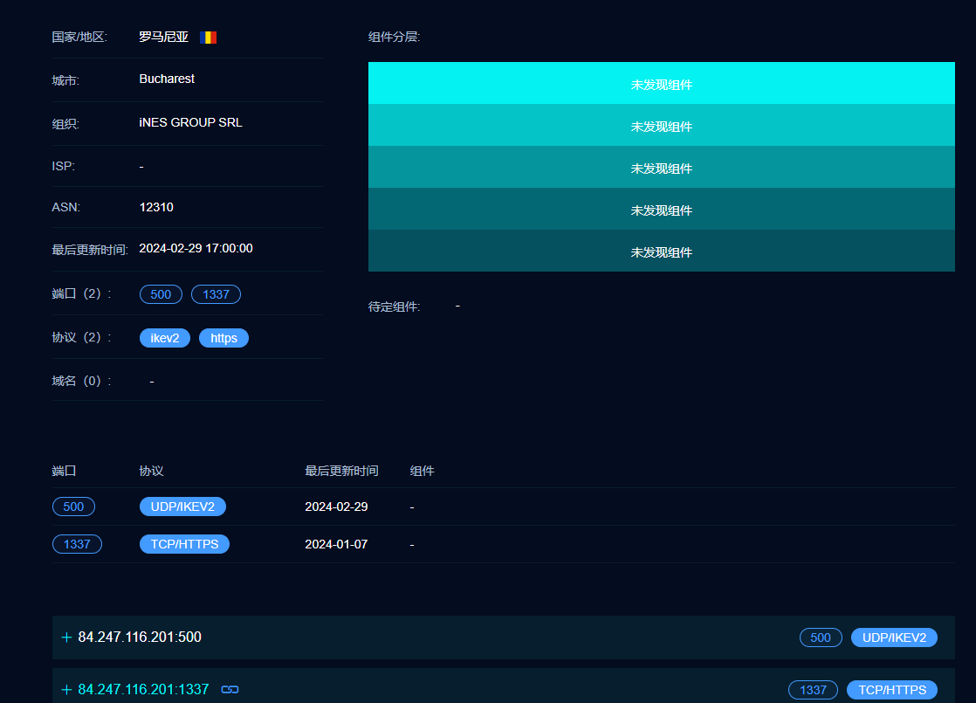This screenshot has width=976, height=703.
Task: Click the 1337 badge on the 84.247.116.201:1337 bar
Action: coord(813,690)
